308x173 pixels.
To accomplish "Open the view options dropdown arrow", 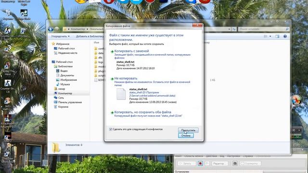I will (x=270, y=37).
